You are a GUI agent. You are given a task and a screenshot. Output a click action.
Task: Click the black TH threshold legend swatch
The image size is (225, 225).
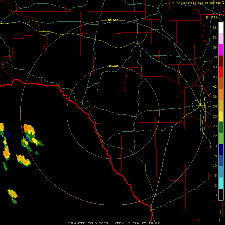221,194
